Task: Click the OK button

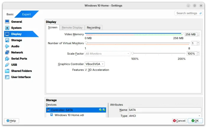Action: click(195, 121)
